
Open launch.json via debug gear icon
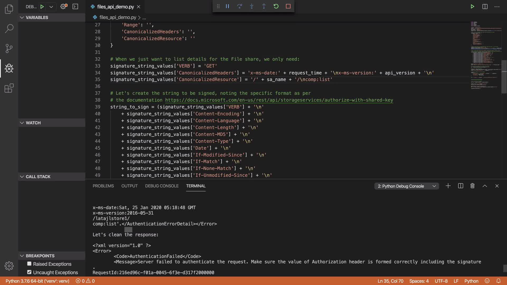coord(63,7)
